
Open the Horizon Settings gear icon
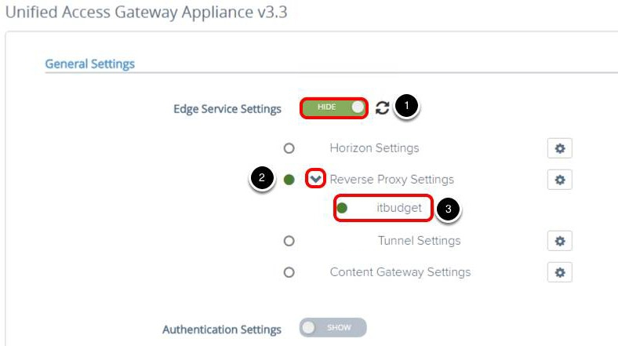559,148
